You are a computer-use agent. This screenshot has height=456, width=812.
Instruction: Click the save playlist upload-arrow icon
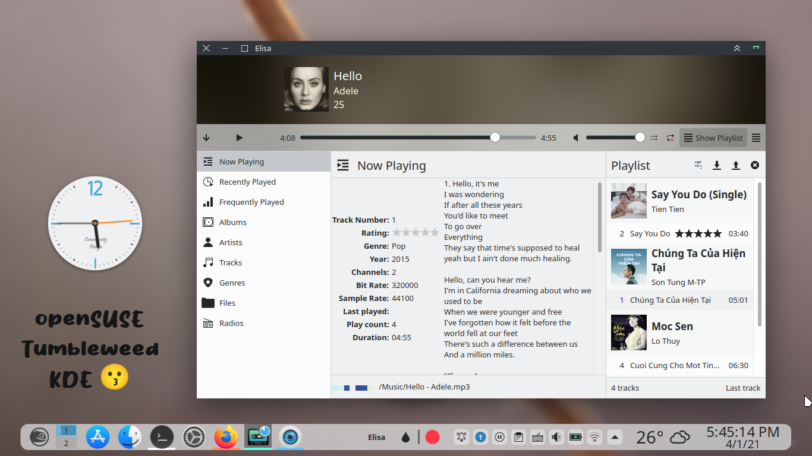tap(736, 165)
